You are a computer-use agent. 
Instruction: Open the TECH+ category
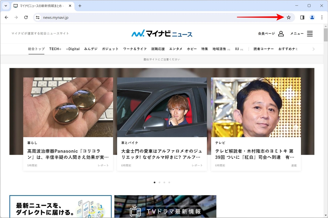pyautogui.click(x=55, y=49)
